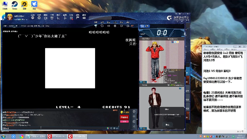Click the system tray clock
Screen dimensions: 247x139
pos(241,136)
